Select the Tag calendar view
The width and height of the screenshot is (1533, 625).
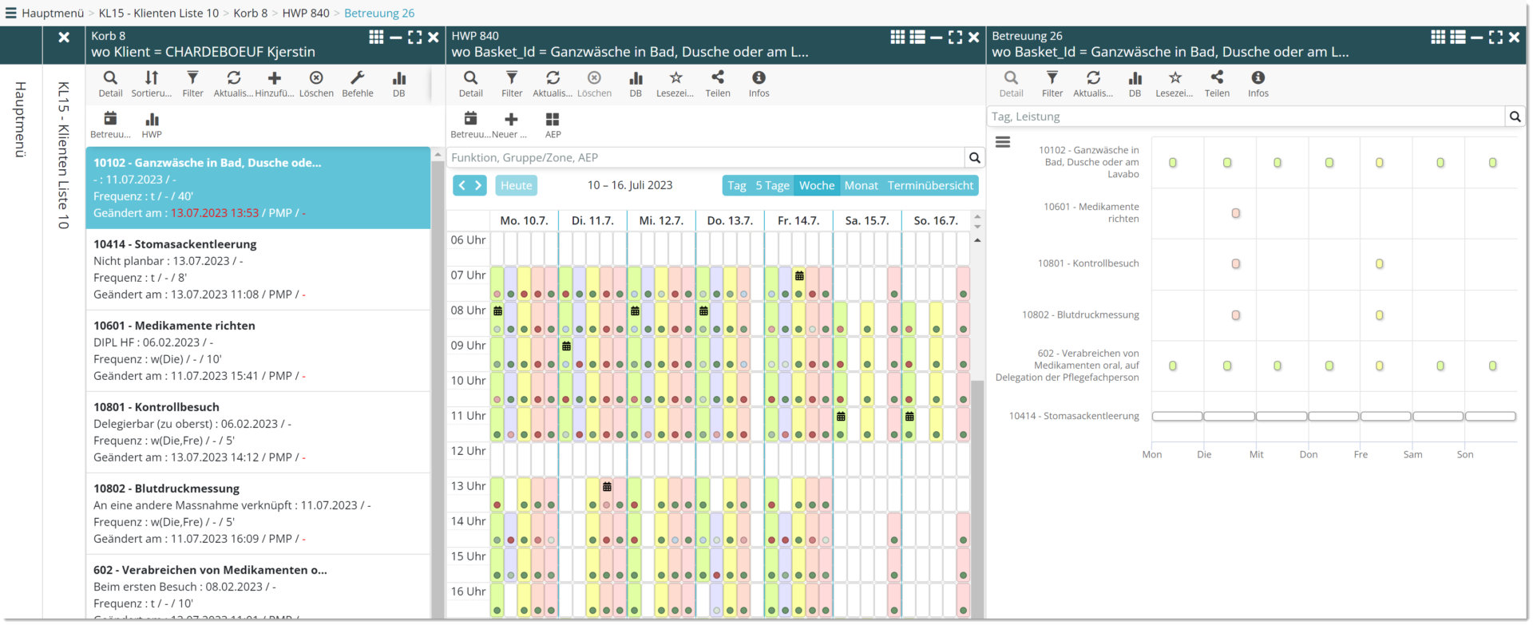pos(736,185)
